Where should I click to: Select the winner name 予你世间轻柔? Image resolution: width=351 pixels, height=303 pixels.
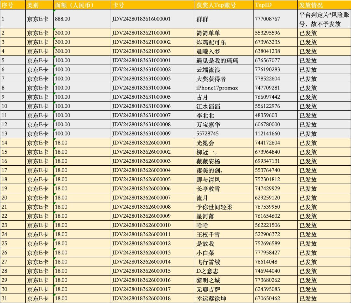[x=214, y=207]
